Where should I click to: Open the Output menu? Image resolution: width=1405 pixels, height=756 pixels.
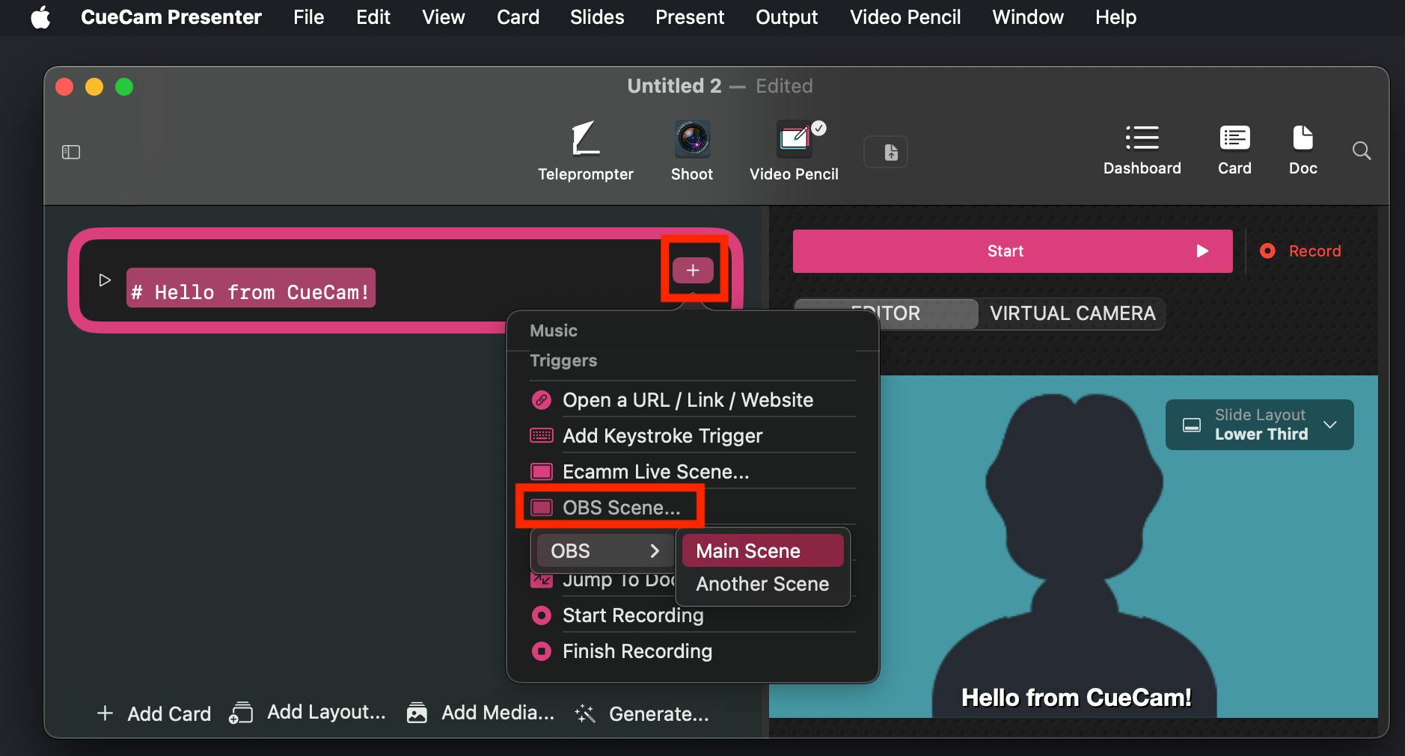[786, 17]
